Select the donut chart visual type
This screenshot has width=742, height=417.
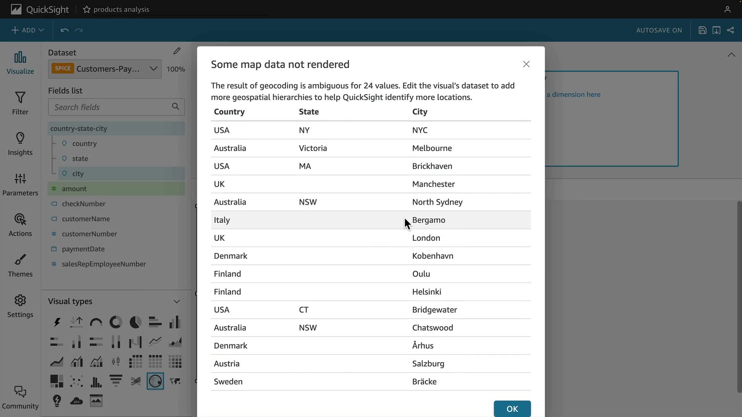(x=116, y=322)
